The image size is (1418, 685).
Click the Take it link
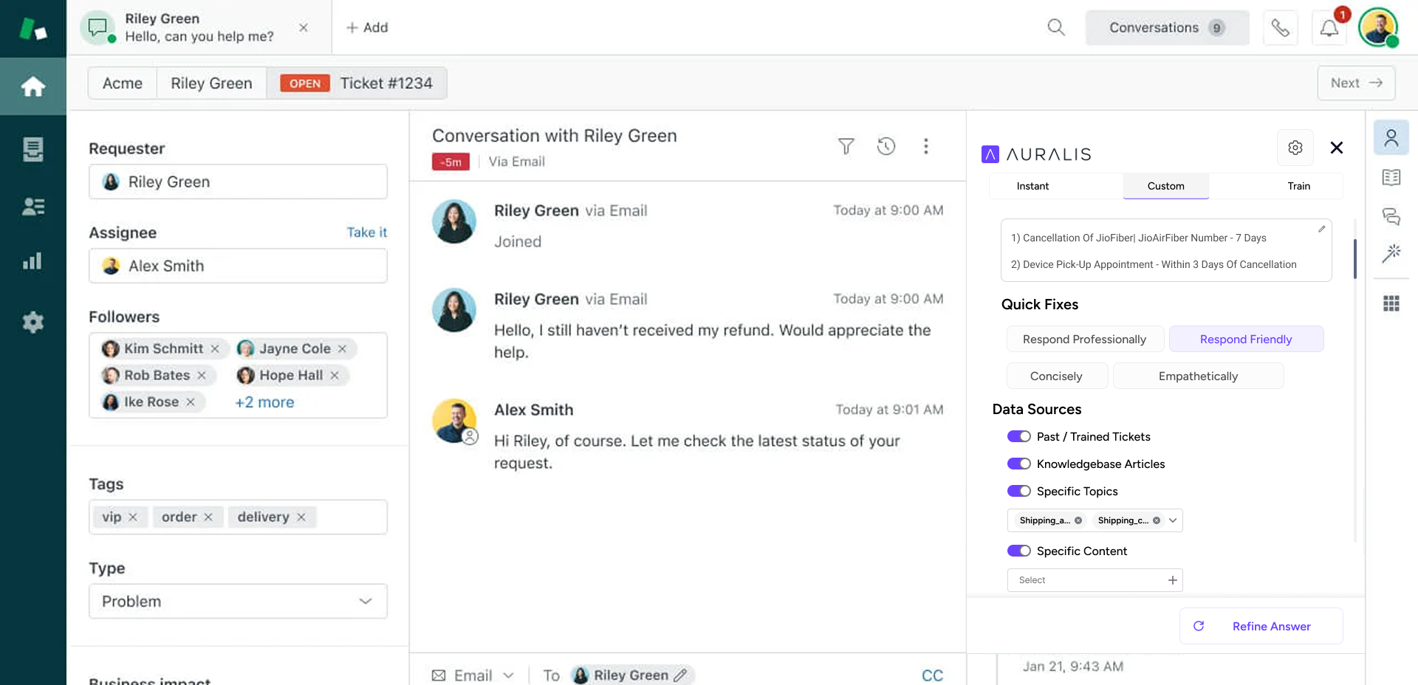[366, 233]
